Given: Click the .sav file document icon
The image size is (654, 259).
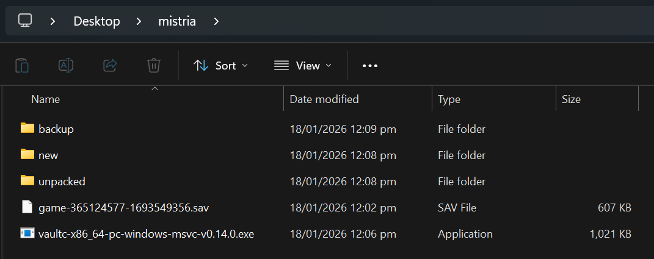Looking at the screenshot, I should click(x=27, y=207).
